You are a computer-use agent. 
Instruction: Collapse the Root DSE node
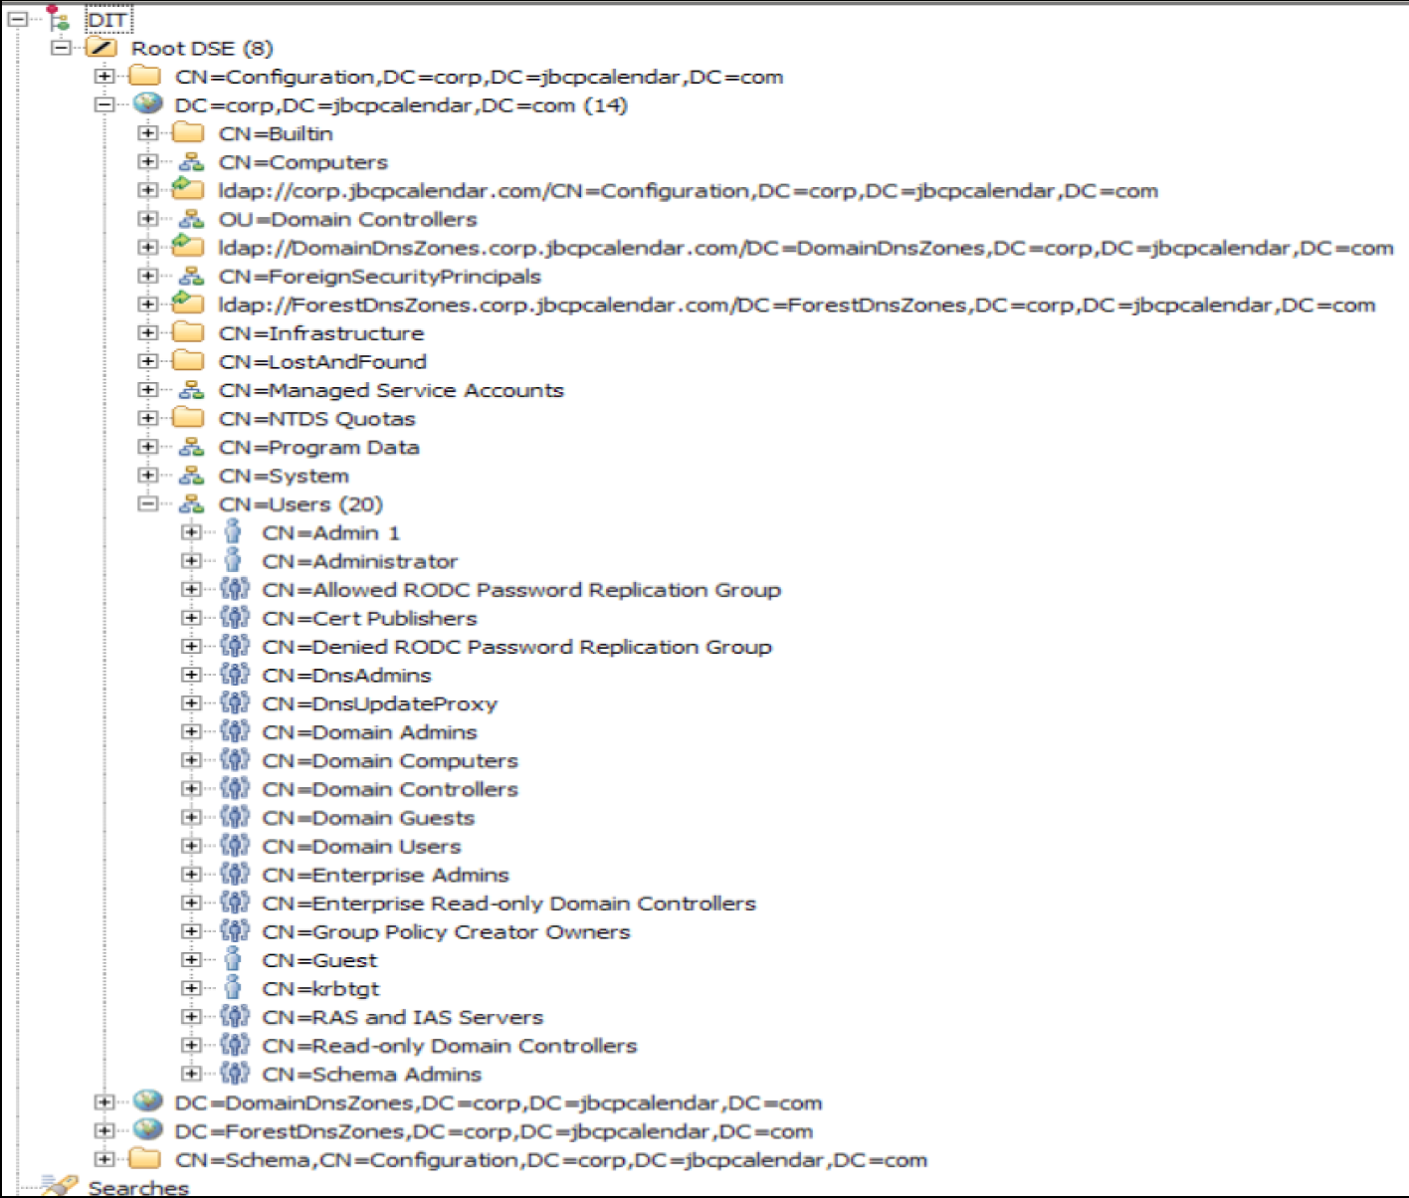point(61,47)
